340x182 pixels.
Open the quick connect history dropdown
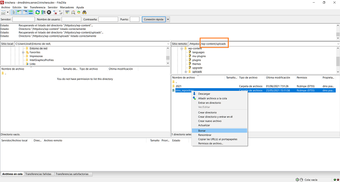[x=168, y=19]
